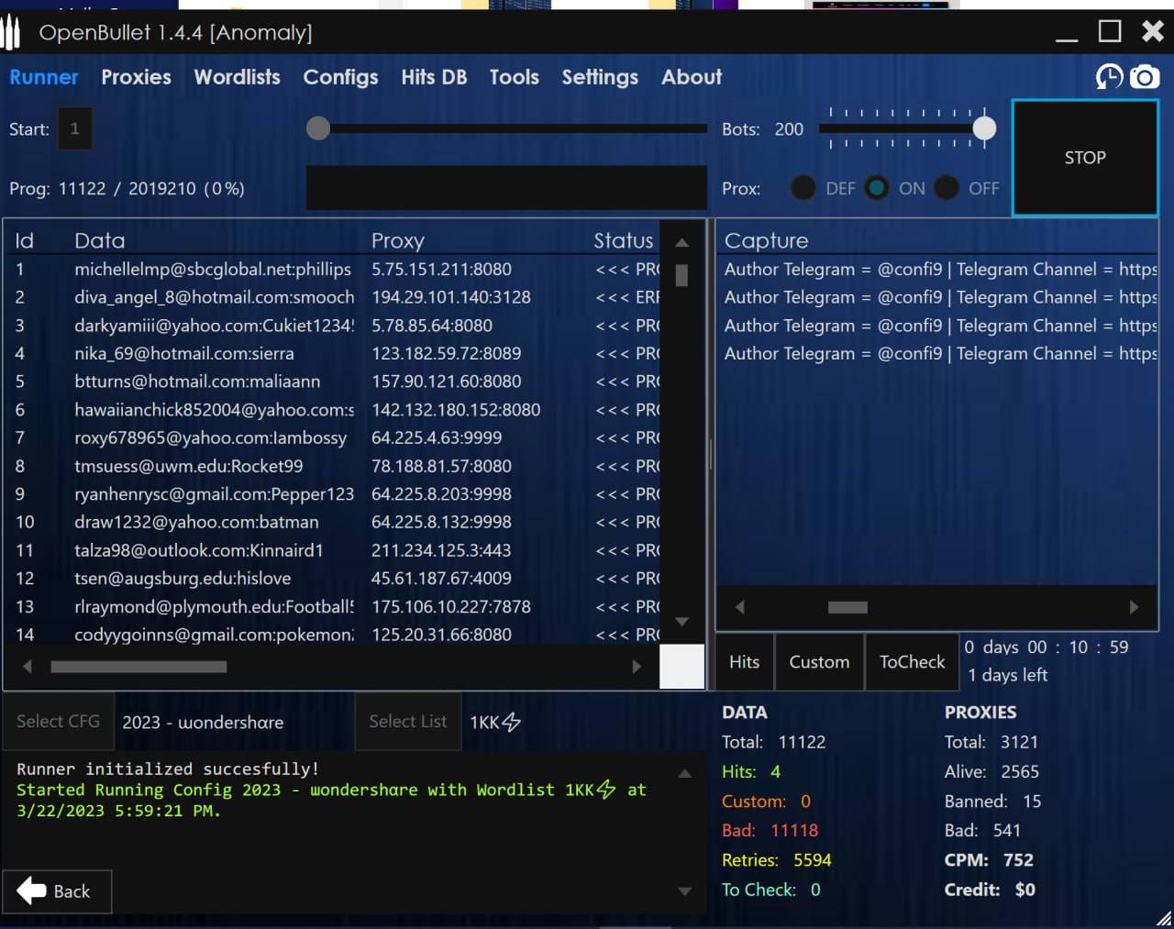
Task: Set proxy mode to DEF
Action: 803,188
